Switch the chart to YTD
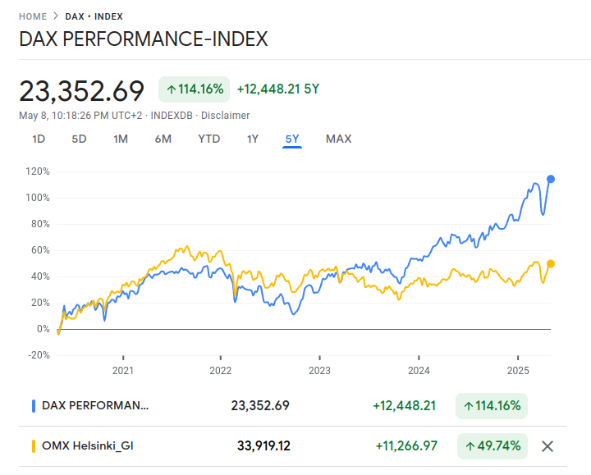The image size is (591, 475). pyautogui.click(x=209, y=139)
